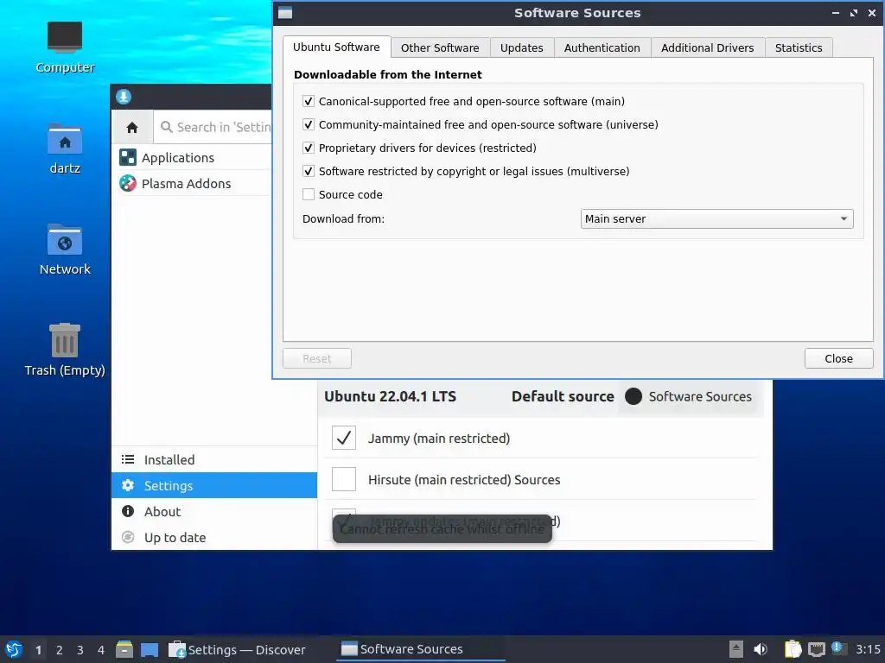The image size is (885, 663).
Task: Click the search magnifier icon in Discover
Action: 167,128
